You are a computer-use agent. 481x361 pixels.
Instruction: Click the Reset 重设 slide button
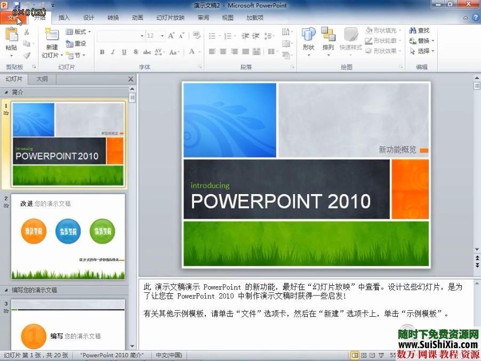76,44
